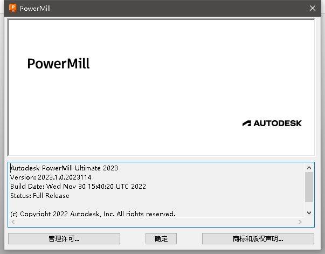Click the Autodesk logo in the banner
325x254 pixels.
(x=272, y=123)
